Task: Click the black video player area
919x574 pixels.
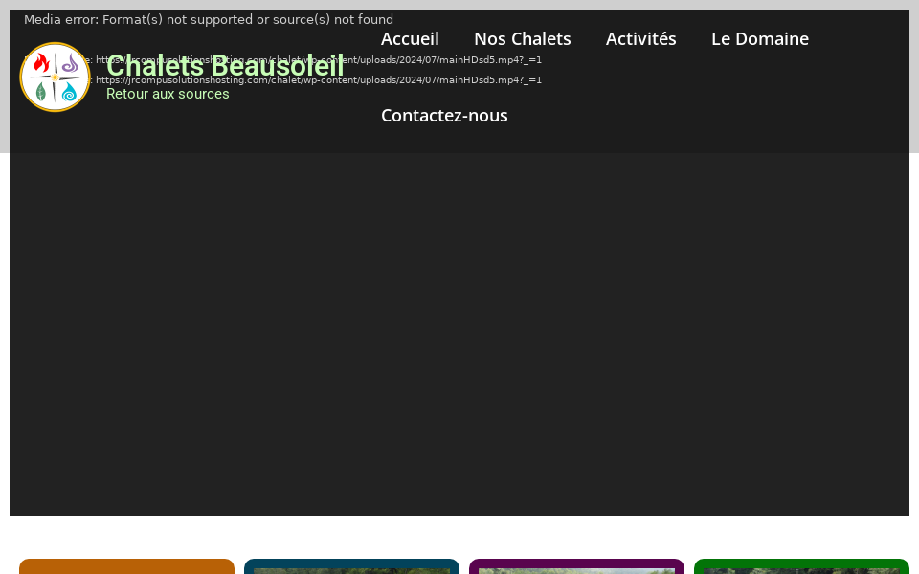Action: [459, 335]
